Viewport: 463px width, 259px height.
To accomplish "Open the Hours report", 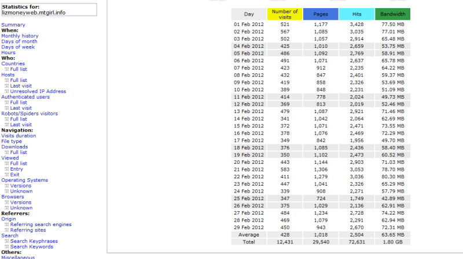I will click(x=8, y=52).
